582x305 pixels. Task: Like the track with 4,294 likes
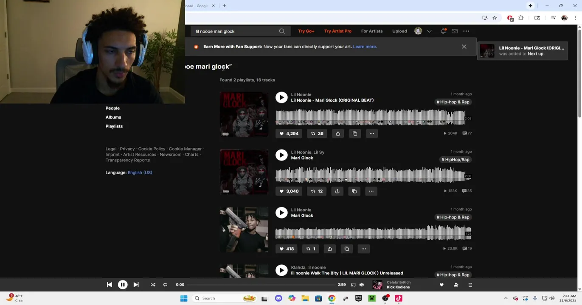point(289,133)
